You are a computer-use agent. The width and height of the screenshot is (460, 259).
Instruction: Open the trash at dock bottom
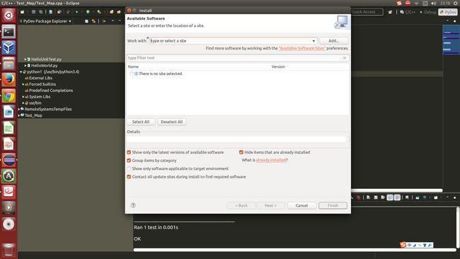click(8, 250)
